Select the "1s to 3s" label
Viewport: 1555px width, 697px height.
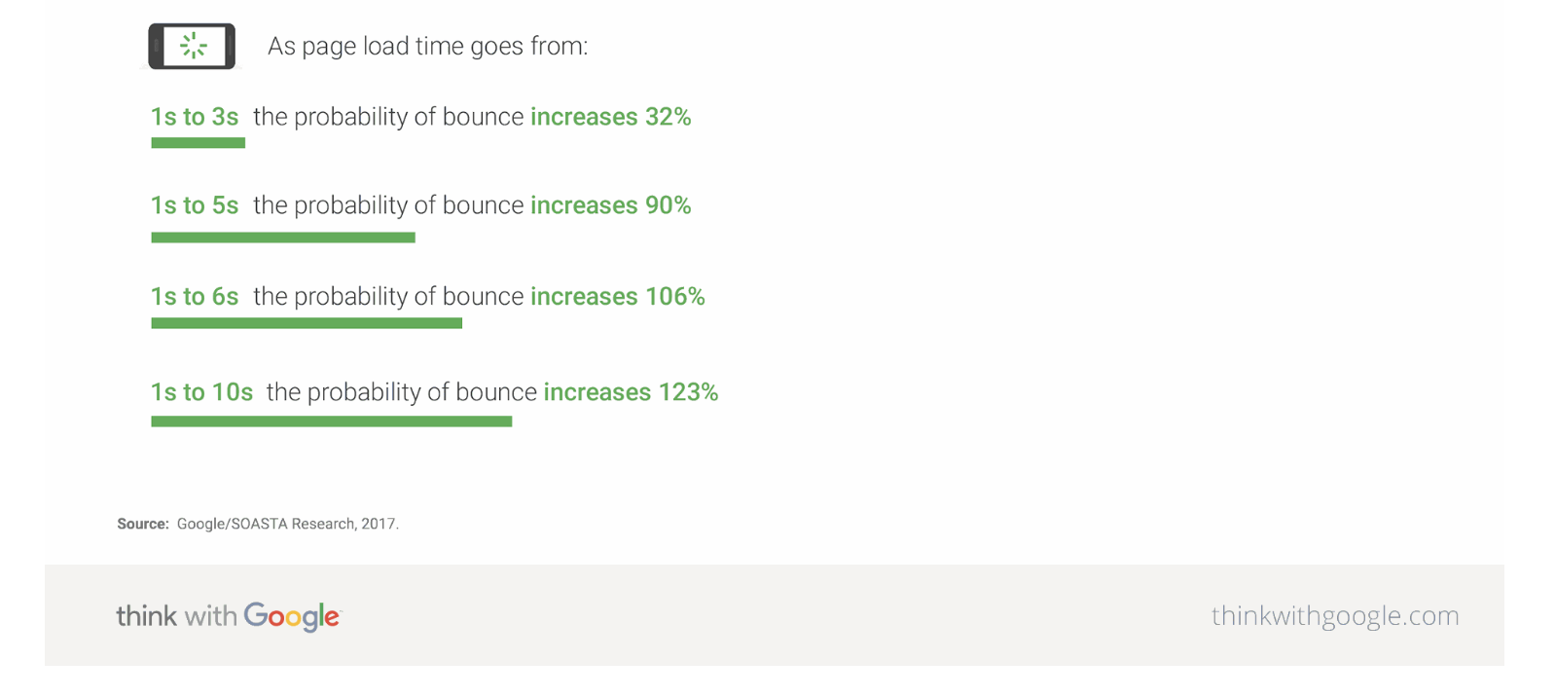(x=195, y=117)
